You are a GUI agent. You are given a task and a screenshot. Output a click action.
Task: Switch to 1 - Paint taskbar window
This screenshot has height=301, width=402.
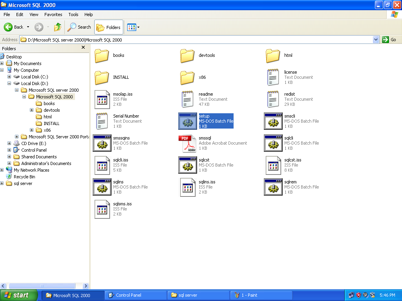click(261, 295)
